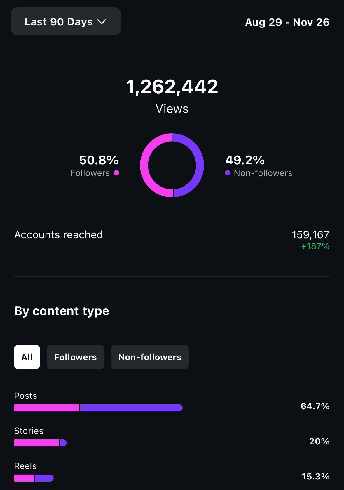Screen dimensions: 344x490
Task: Click the Posts purple non-followers bar
Action: point(131,408)
